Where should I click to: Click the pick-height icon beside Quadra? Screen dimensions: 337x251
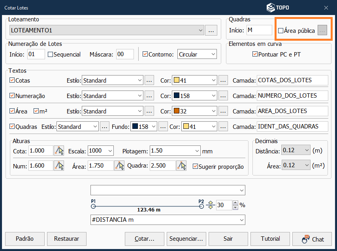[x=182, y=166]
